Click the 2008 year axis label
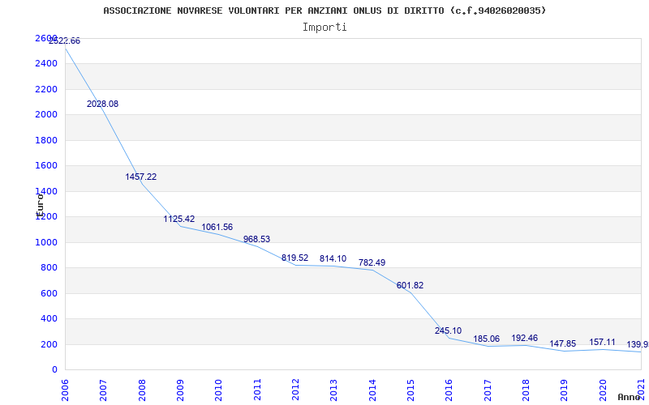This screenshot has width=649, height=405. click(x=142, y=390)
